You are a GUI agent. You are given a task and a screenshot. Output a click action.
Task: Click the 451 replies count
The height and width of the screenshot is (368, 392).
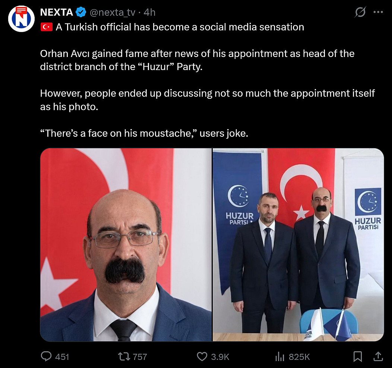coord(62,357)
